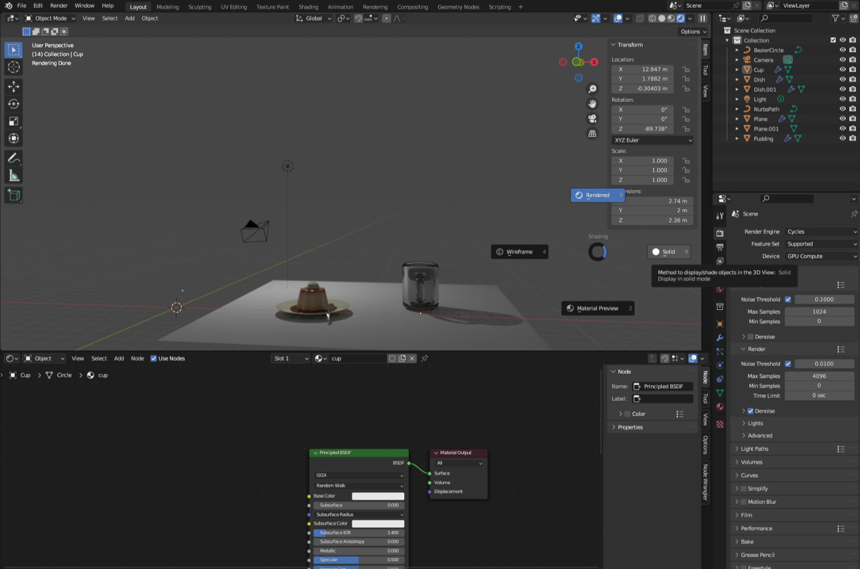860x569 pixels.
Task: Choose Wireframe in shading pie menu
Action: (520, 252)
